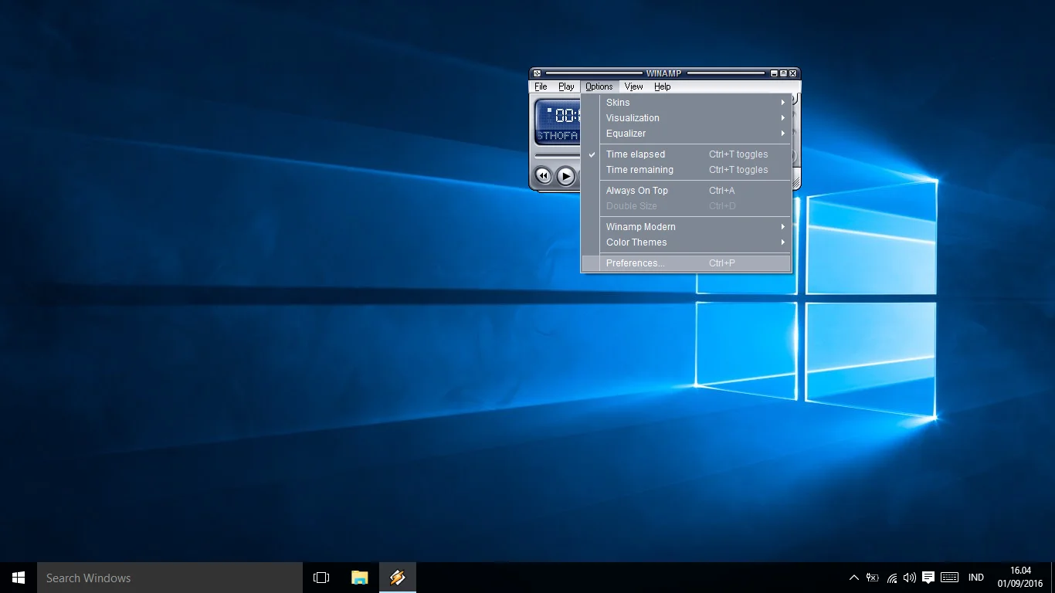
Task: Show hidden system tray icons
Action: pos(853,578)
